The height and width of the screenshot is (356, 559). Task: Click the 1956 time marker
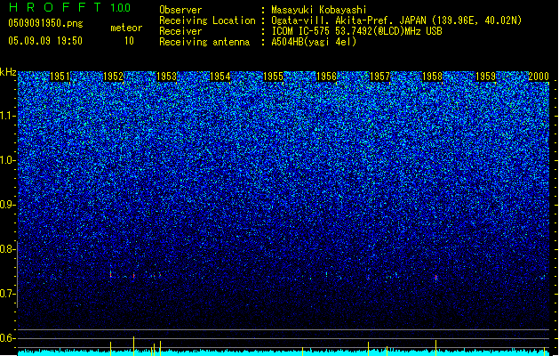coord(326,77)
